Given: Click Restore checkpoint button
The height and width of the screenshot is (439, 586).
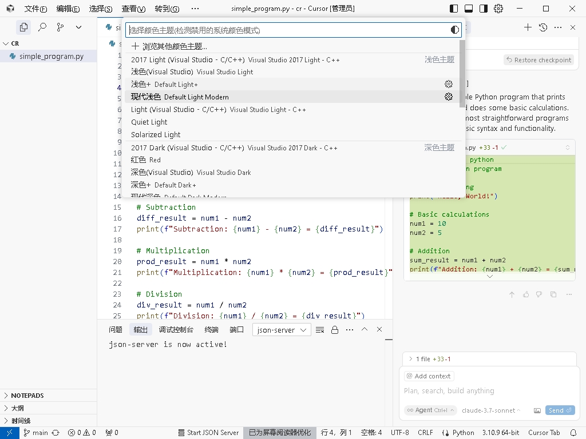Looking at the screenshot, I should point(539,59).
